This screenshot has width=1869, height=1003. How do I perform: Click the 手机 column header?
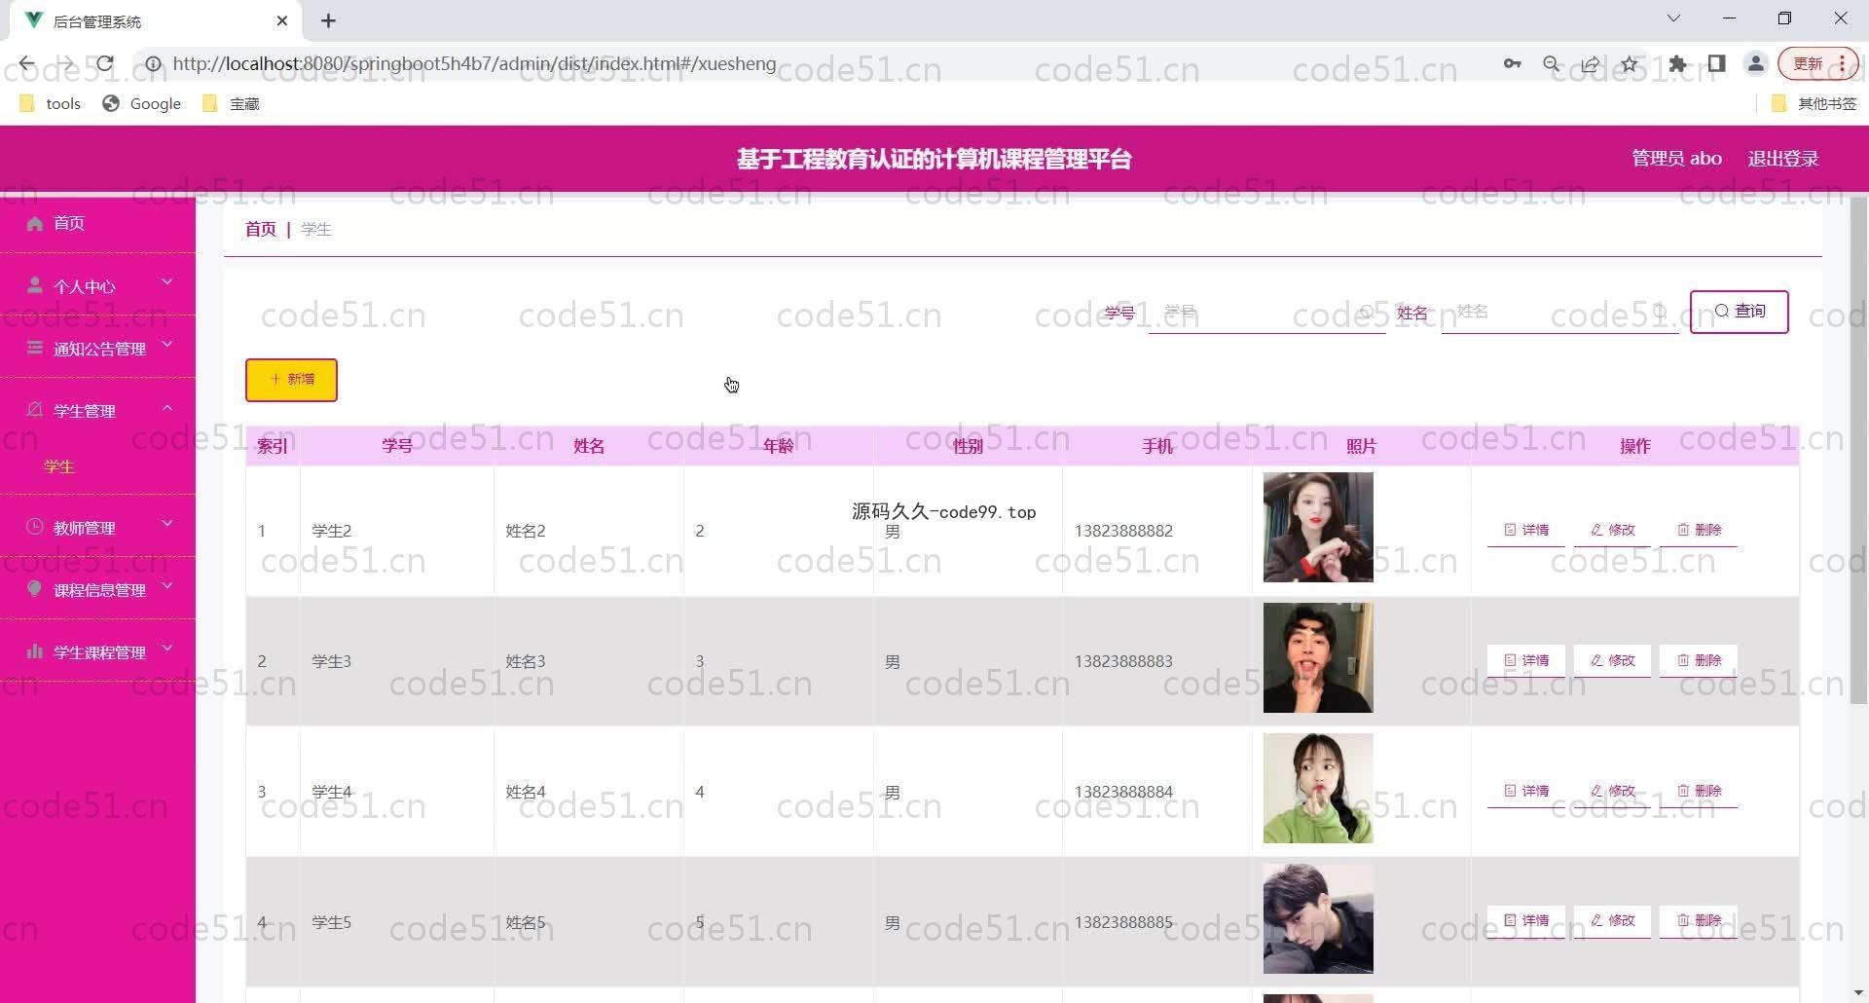(1157, 446)
